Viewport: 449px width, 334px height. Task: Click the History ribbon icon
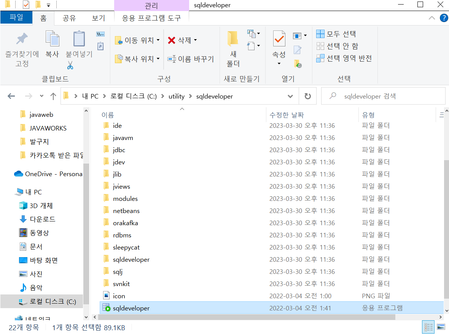[298, 64]
